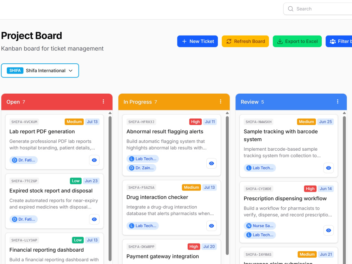Open Prescription dispensing workflow ticket title
This screenshot has height=264, width=352.
[x=285, y=199]
